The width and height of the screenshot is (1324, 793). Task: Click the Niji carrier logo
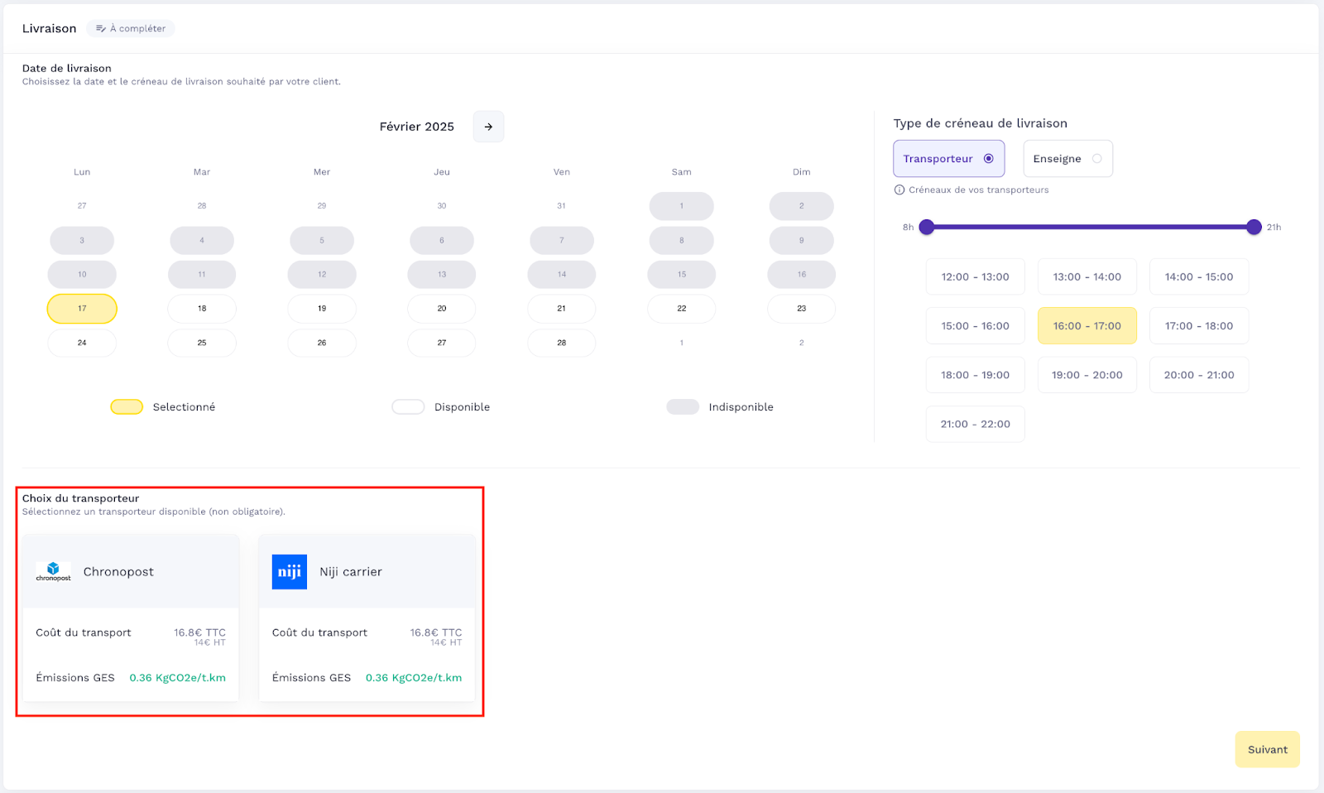click(x=289, y=572)
